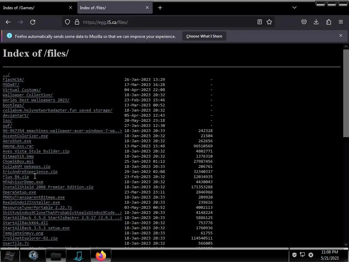The image size is (349, 262).
Task: Open the file explorer taskbar icon
Action: 56,256
